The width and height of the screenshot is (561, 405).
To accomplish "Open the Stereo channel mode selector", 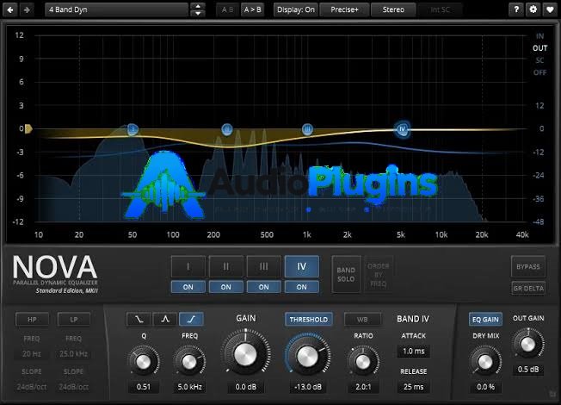I will (393, 9).
